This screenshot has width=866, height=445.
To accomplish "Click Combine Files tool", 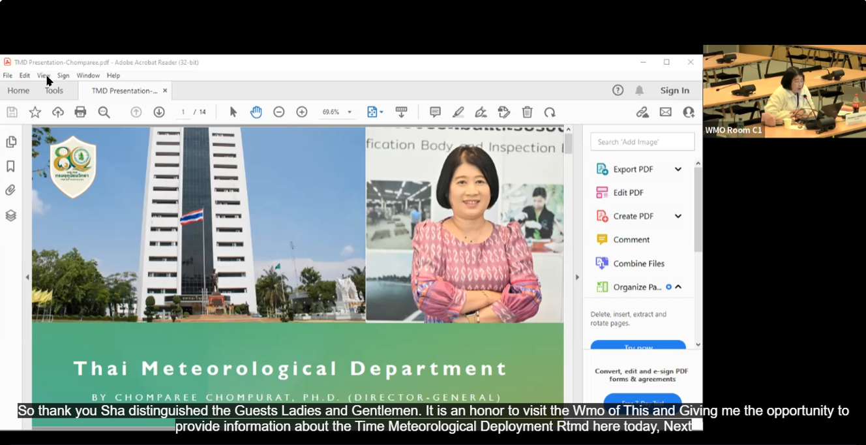I will tap(638, 264).
